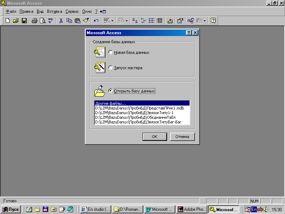Open the Relationships toolbar icon
The width and height of the screenshot is (285, 214).
(x=191, y=21)
